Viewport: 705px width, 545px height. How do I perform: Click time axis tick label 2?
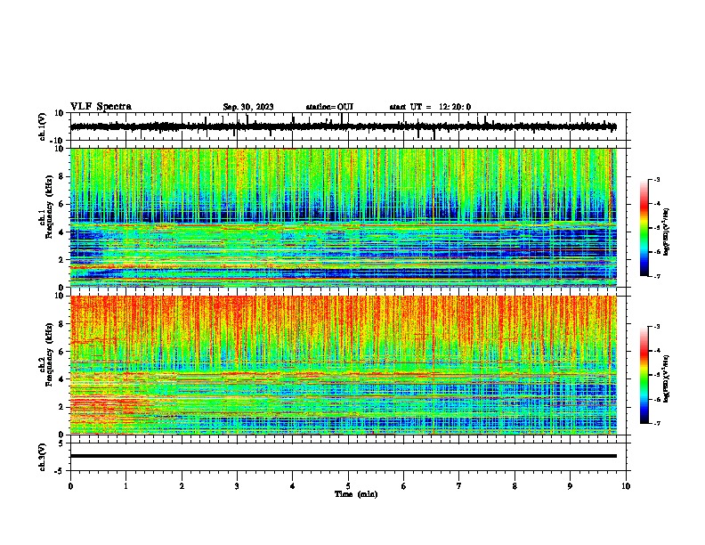coord(182,486)
